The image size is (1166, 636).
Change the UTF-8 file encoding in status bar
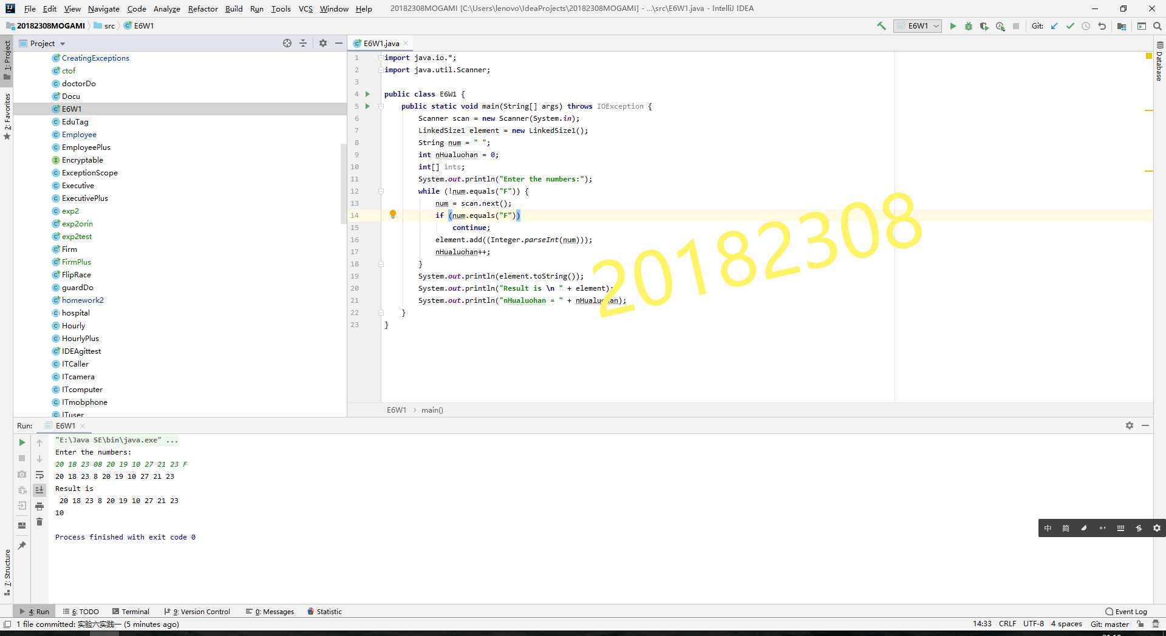click(1034, 624)
